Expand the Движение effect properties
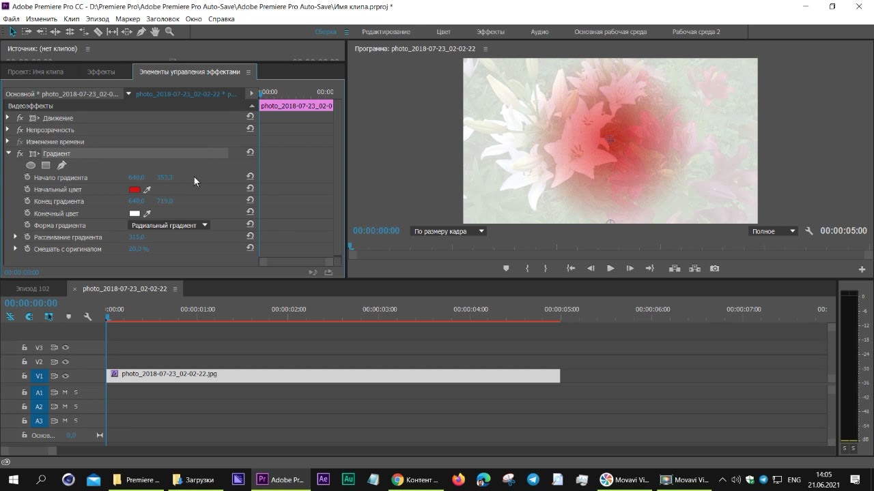The height and width of the screenshot is (491, 874). tap(8, 118)
